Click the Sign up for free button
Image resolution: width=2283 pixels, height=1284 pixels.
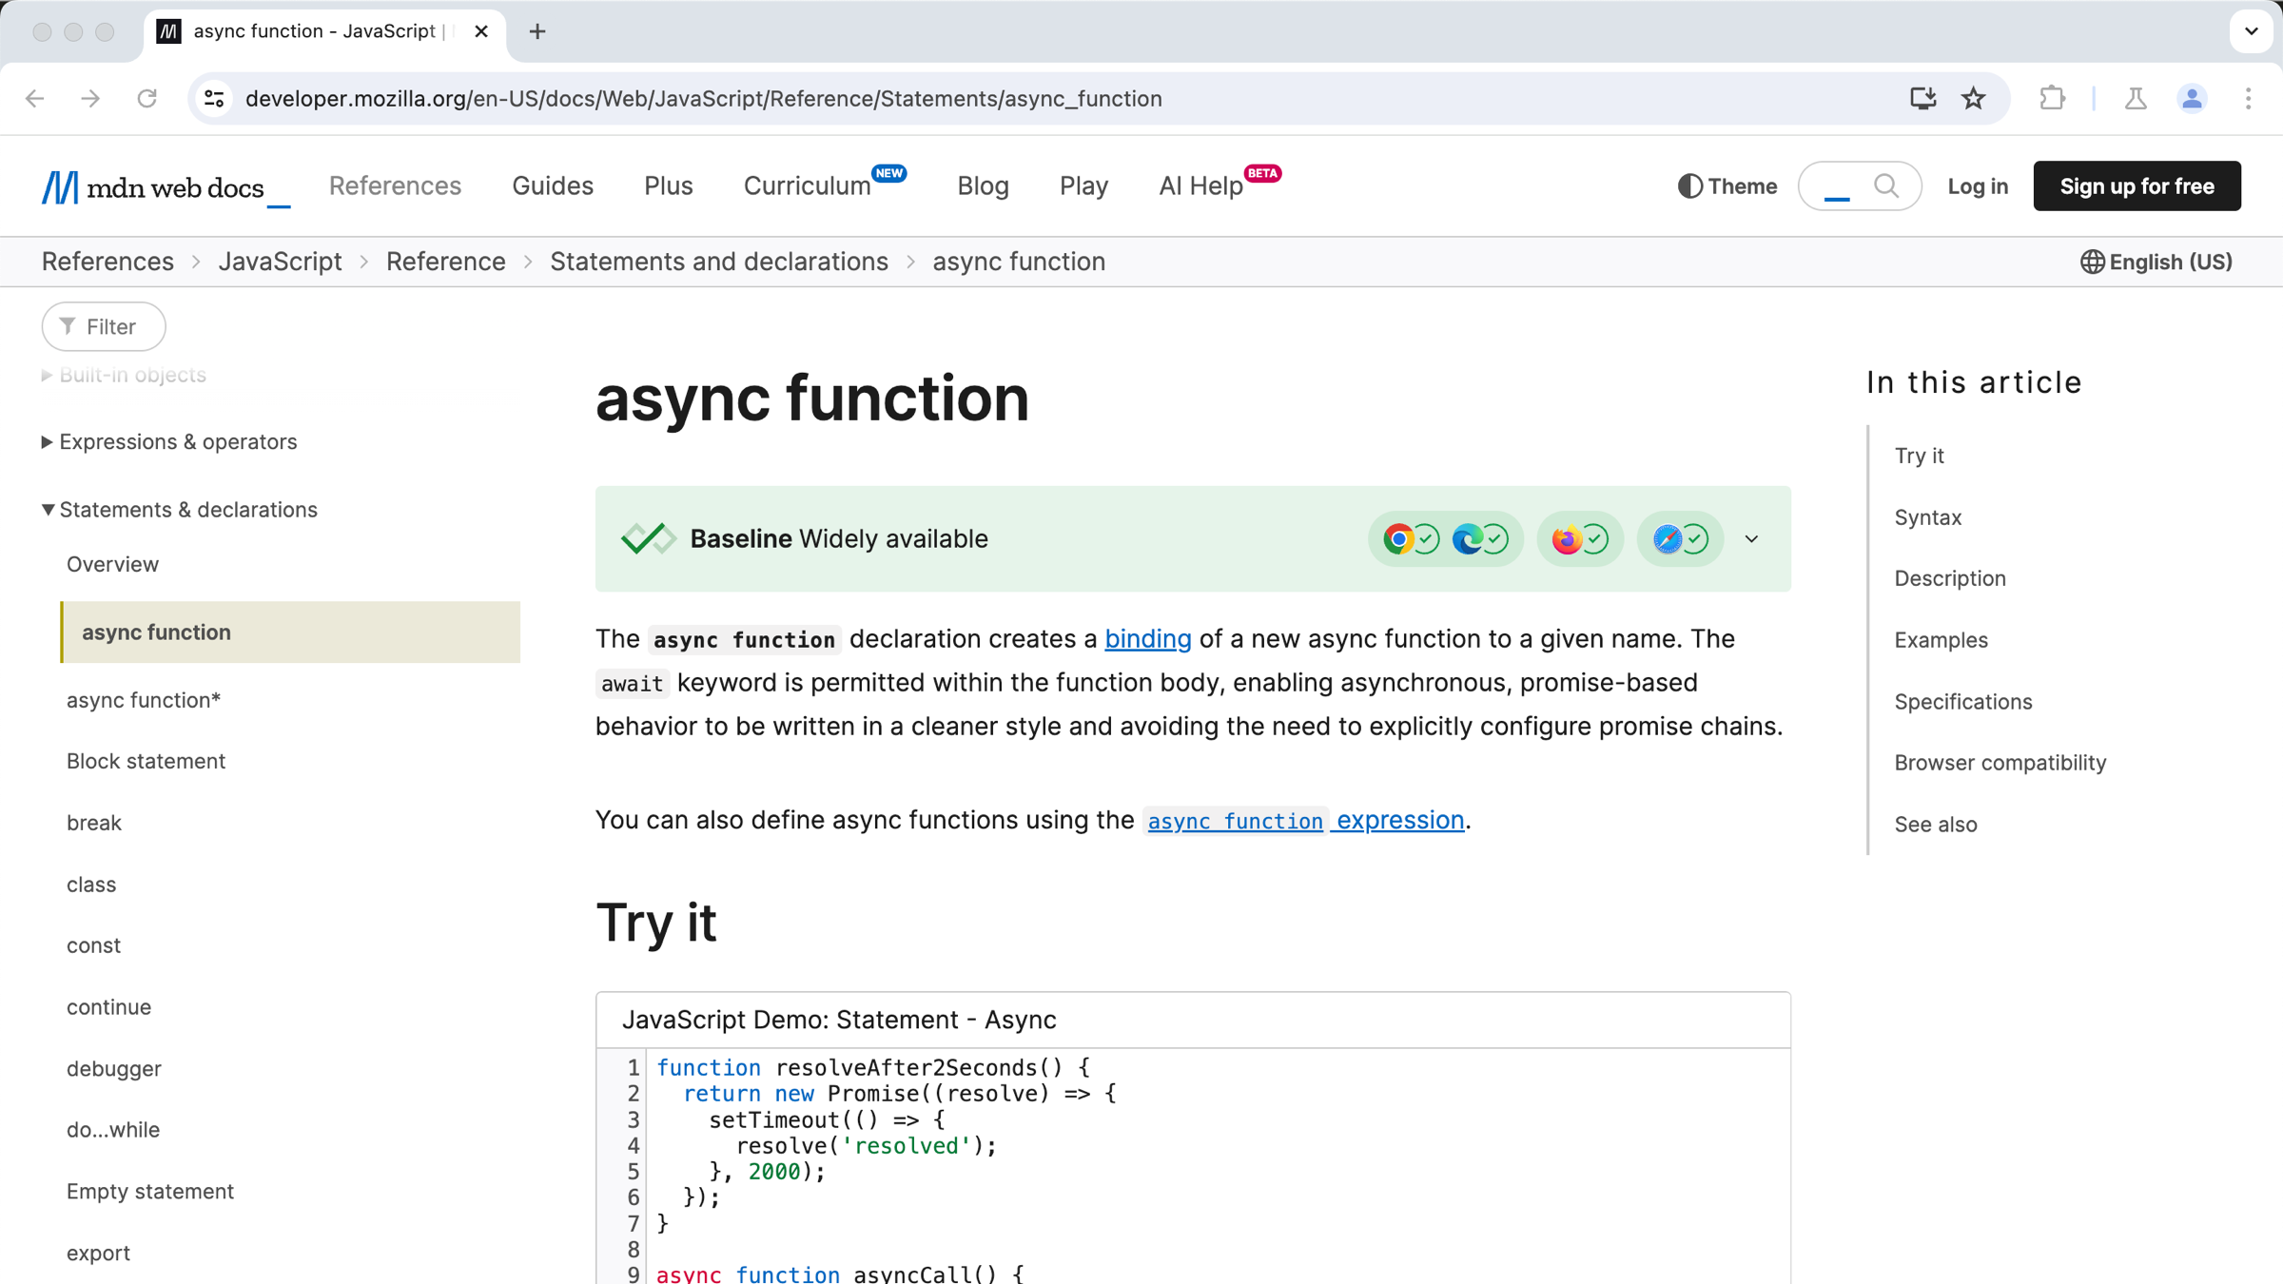pos(2137,185)
